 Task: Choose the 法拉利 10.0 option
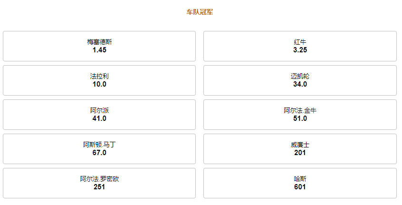(x=99, y=80)
